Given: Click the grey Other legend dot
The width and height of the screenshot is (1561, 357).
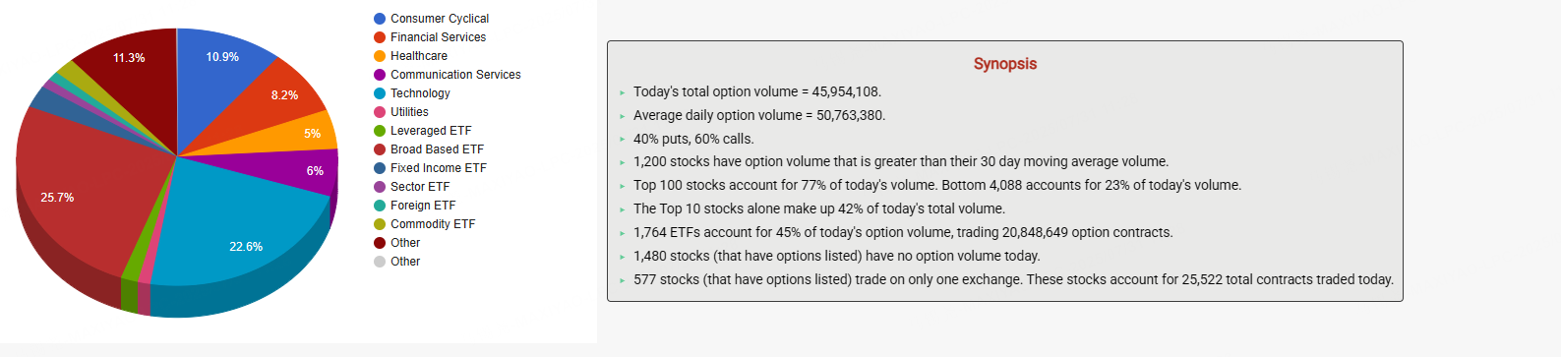Looking at the screenshot, I should pyautogui.click(x=380, y=262).
